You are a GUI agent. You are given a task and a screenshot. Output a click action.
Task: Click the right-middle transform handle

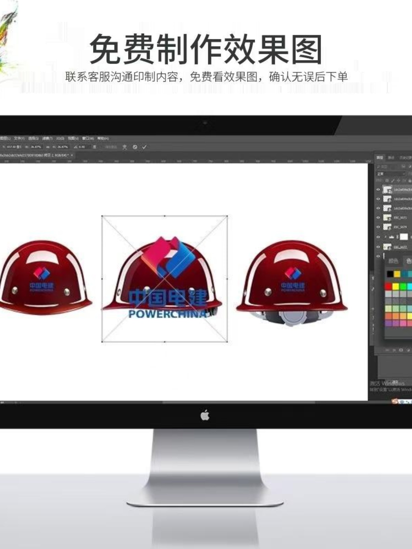tap(227, 279)
